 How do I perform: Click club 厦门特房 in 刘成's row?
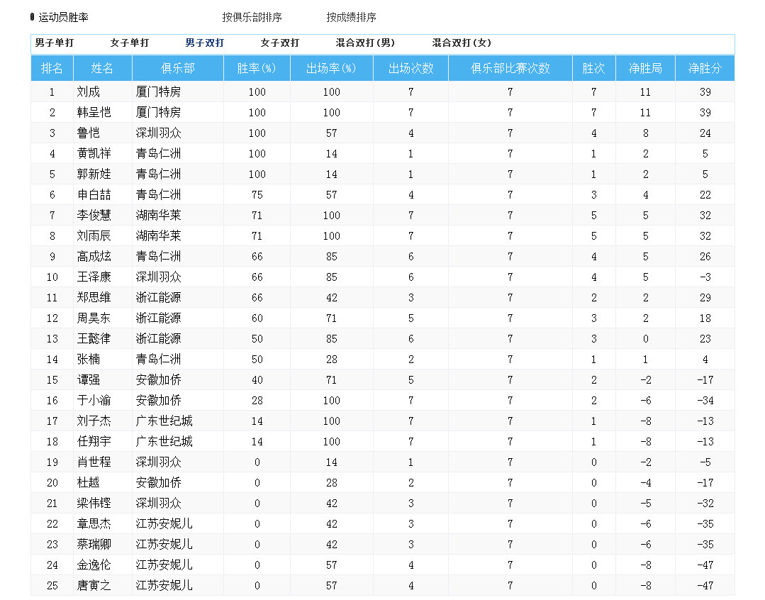click(158, 91)
